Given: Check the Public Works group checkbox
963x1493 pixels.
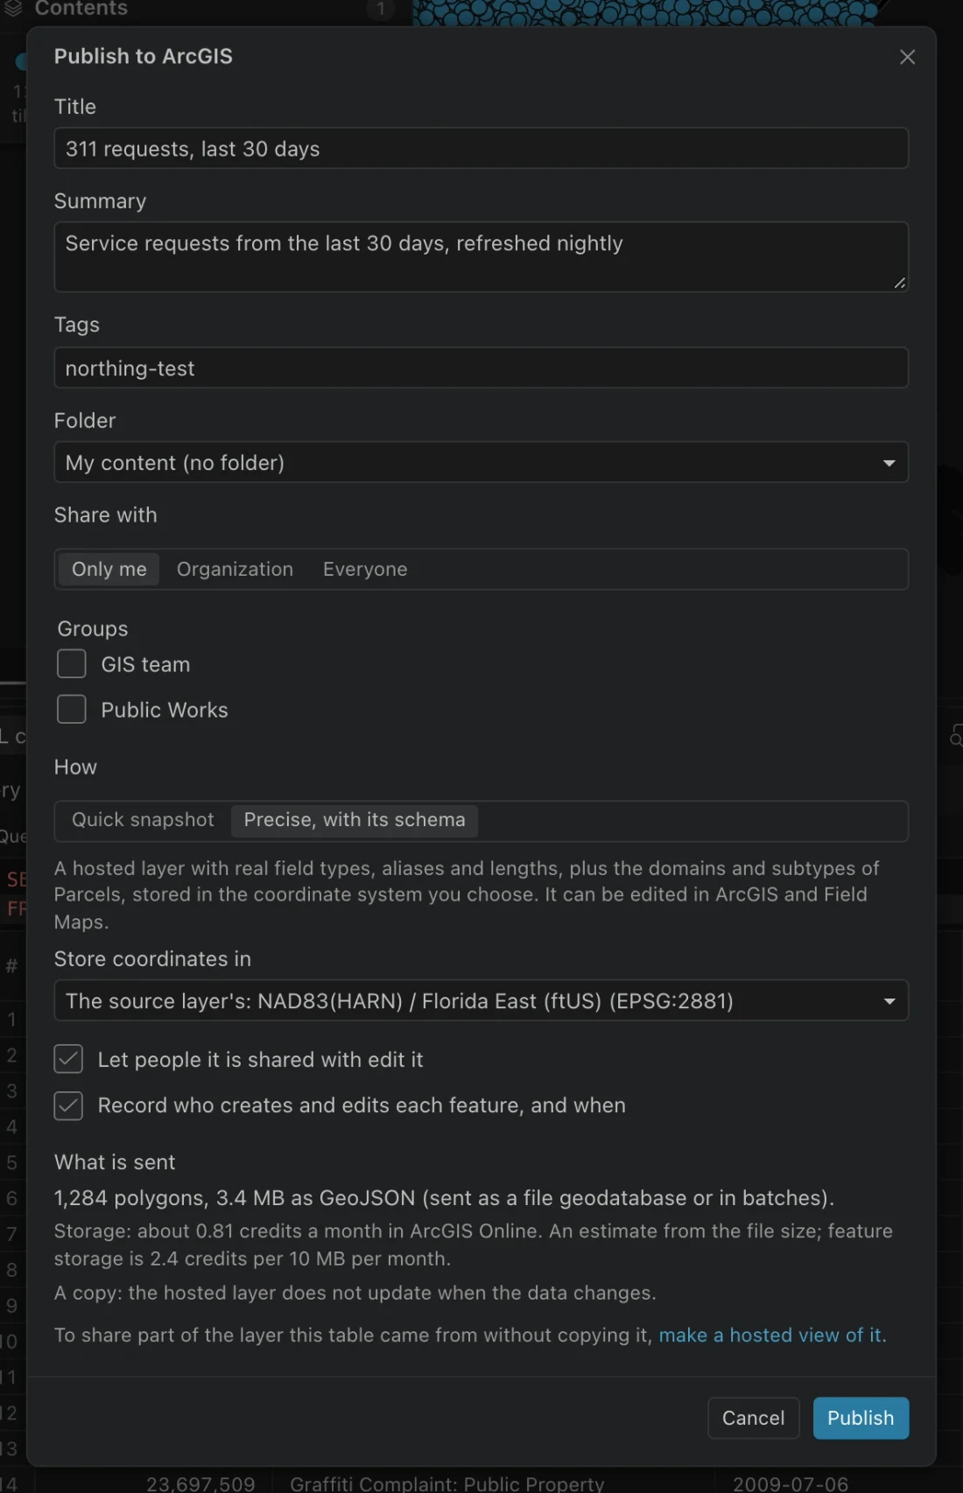Looking at the screenshot, I should pos(72,710).
